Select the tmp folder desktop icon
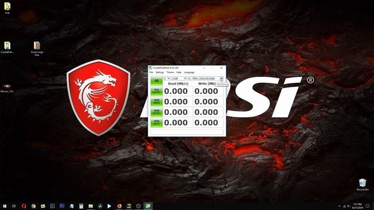This screenshot has width=374, height=210. point(8,8)
